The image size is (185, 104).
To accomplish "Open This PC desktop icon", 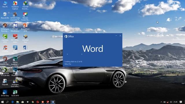I will coord(5,5).
